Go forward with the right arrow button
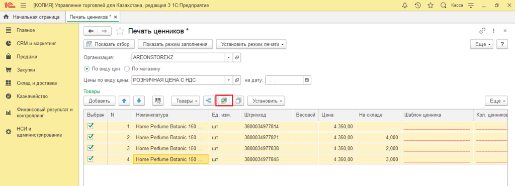515x186 pixels. pyautogui.click(x=105, y=31)
